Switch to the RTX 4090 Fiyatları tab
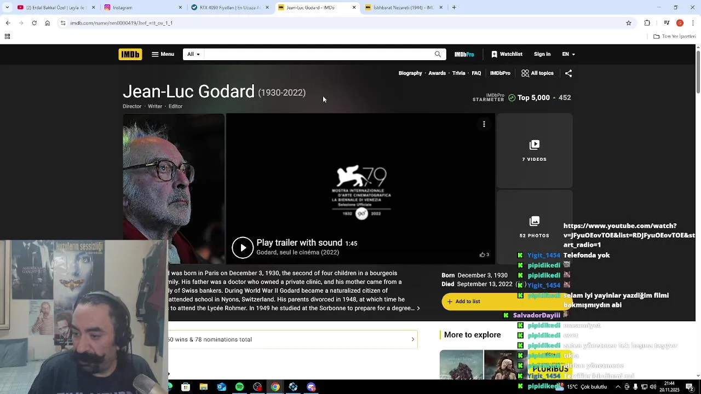The image size is (701, 394). point(230,8)
